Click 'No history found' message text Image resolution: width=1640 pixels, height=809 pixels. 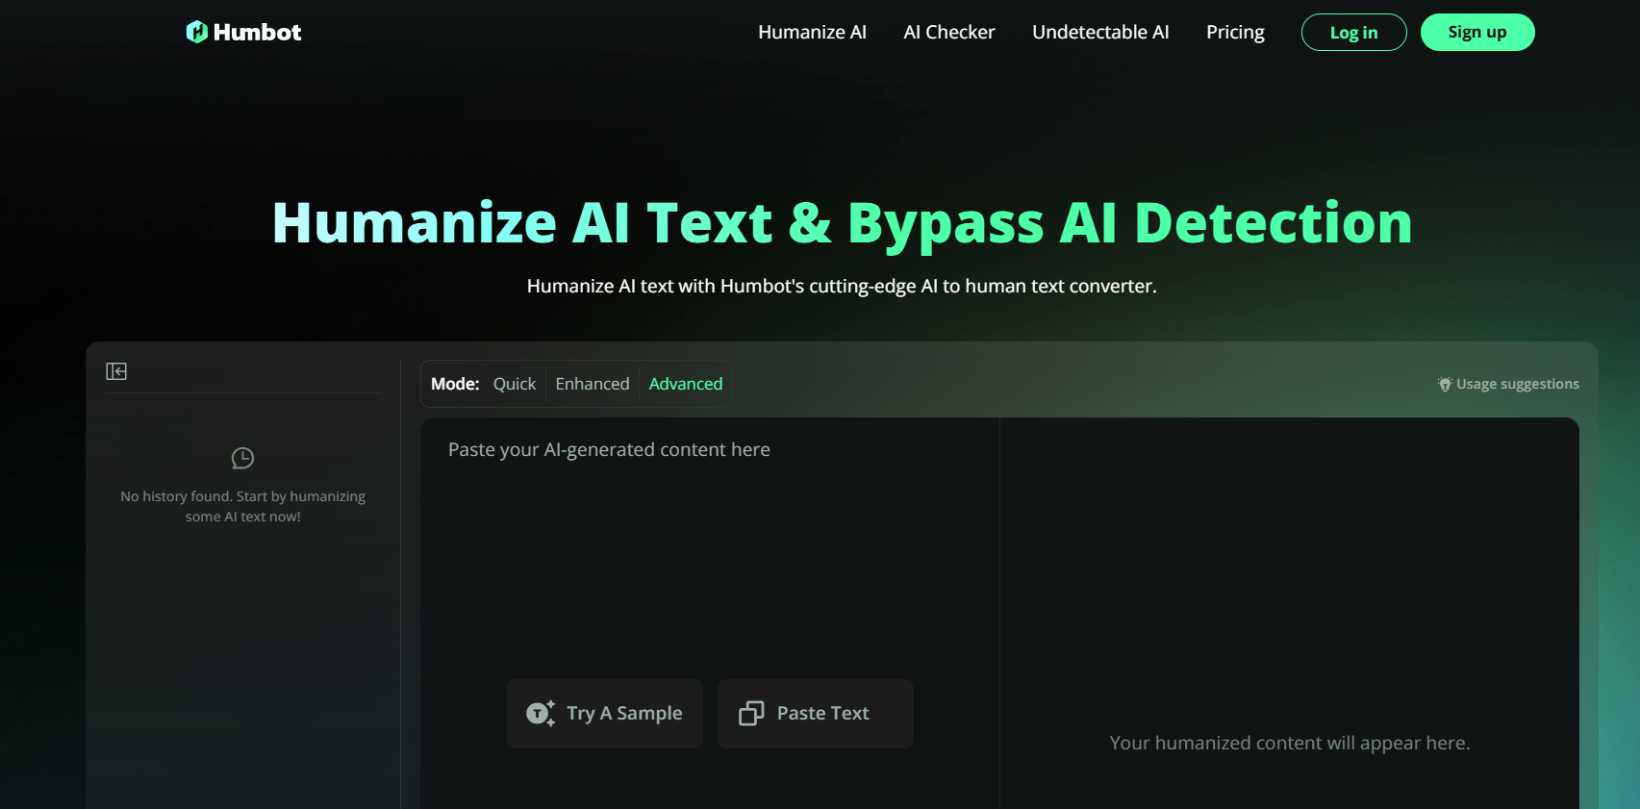coord(242,506)
